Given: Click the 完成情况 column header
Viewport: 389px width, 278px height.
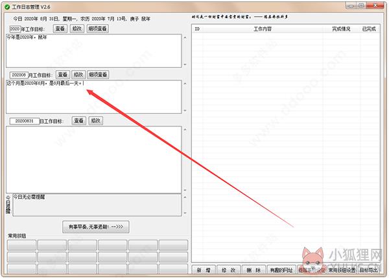Looking at the screenshot, I should (x=341, y=29).
